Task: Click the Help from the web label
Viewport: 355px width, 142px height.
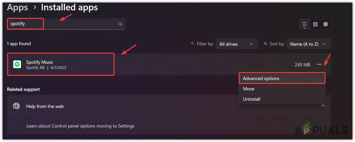Action: (x=45, y=106)
